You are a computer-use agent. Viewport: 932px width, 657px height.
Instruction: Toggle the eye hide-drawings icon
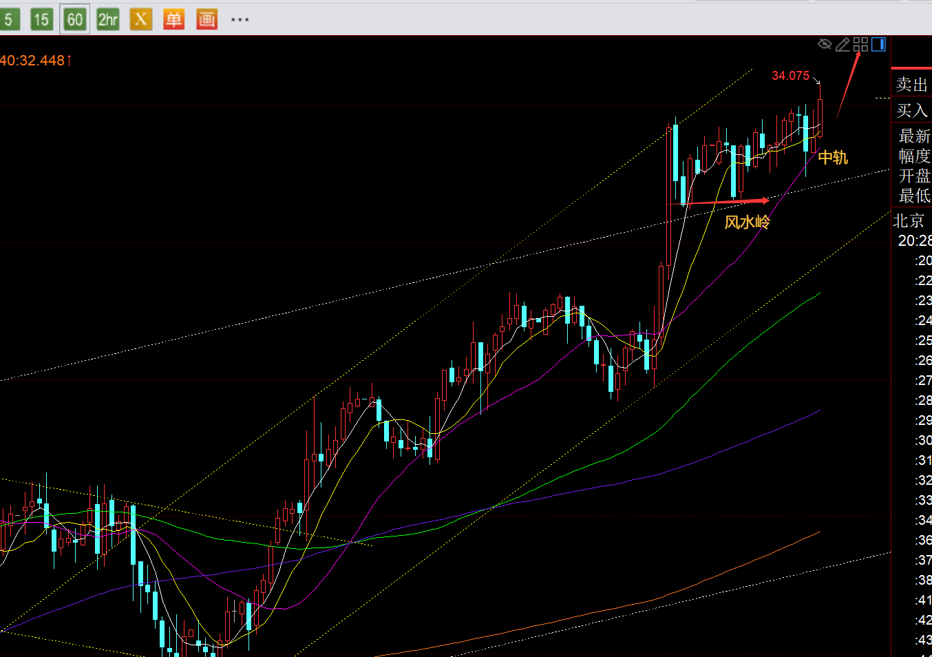coord(825,45)
